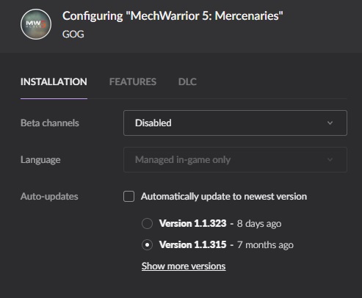The width and height of the screenshot is (362, 298).
Task: Open the Language dropdown showing Managed in-game only
Action: coord(235,159)
